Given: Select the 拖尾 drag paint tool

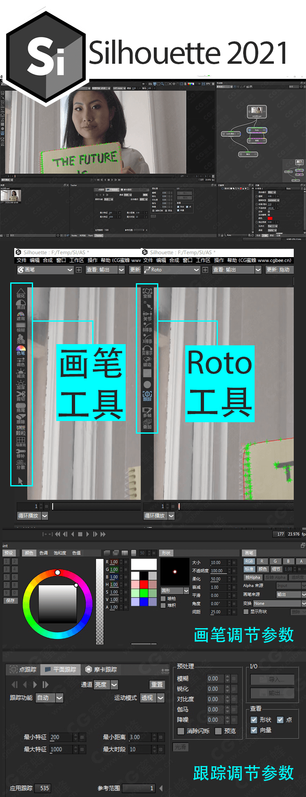Looking at the screenshot, I should (x=21, y=407).
